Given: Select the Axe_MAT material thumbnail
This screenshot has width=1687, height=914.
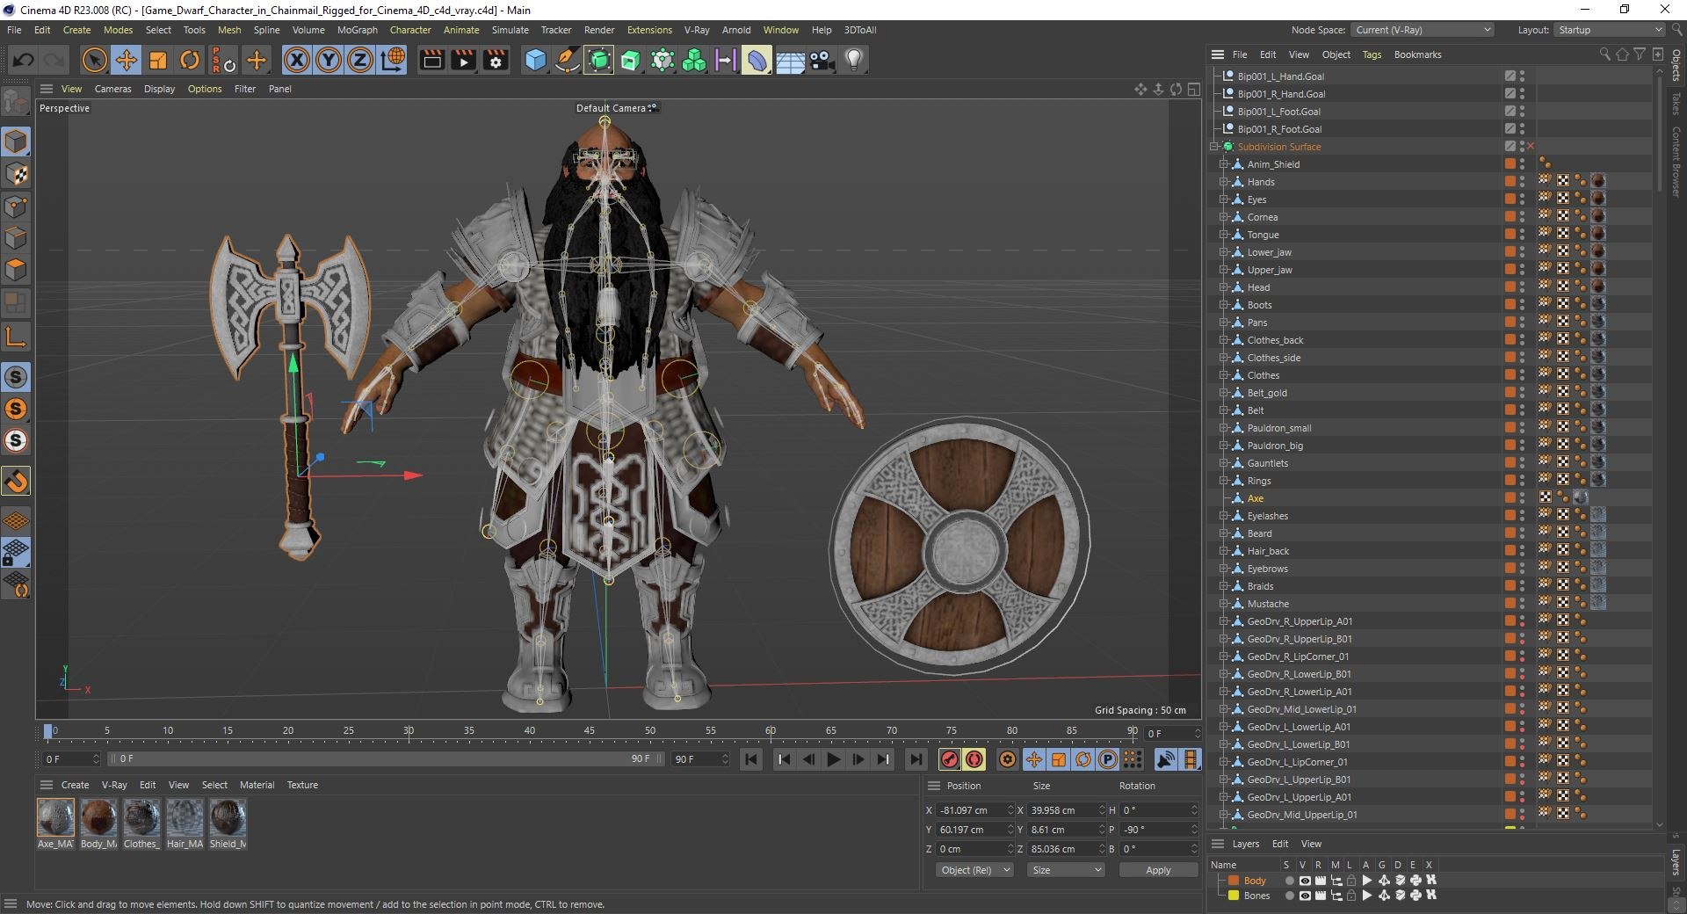Looking at the screenshot, I should tap(56, 817).
